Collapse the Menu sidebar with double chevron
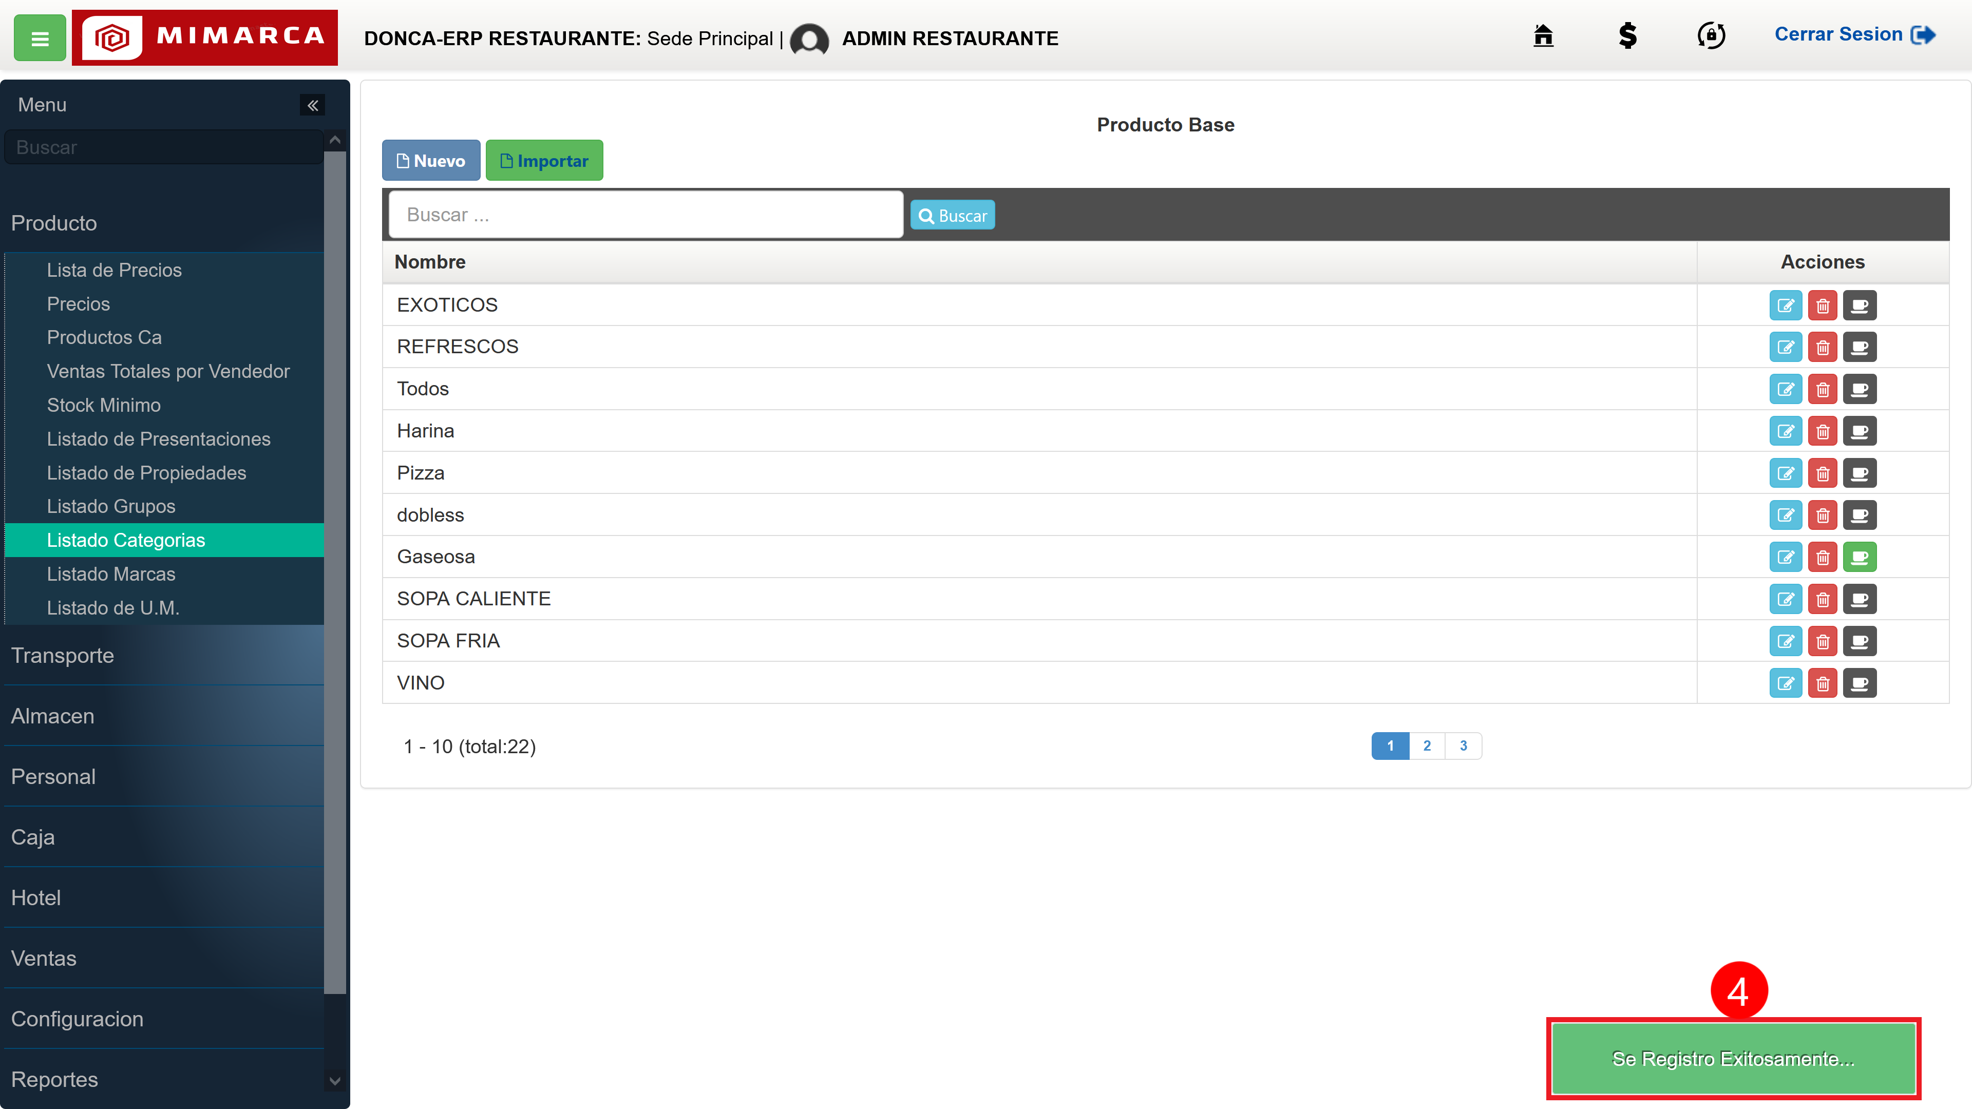Viewport: 1972px width, 1109px height. (312, 105)
